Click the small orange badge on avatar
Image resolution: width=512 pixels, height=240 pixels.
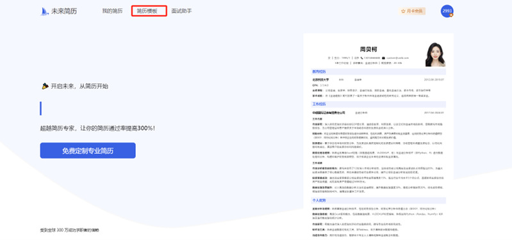[451, 15]
